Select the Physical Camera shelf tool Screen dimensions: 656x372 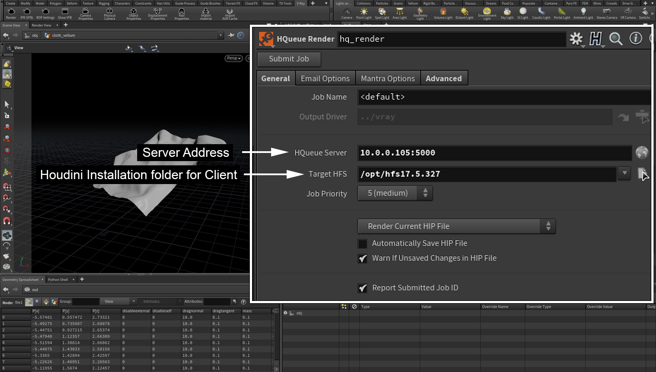[110, 14]
